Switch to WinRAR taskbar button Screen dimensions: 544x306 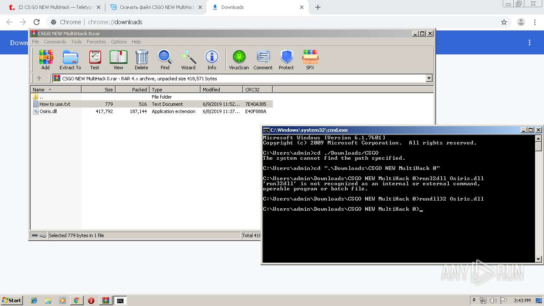(106, 300)
